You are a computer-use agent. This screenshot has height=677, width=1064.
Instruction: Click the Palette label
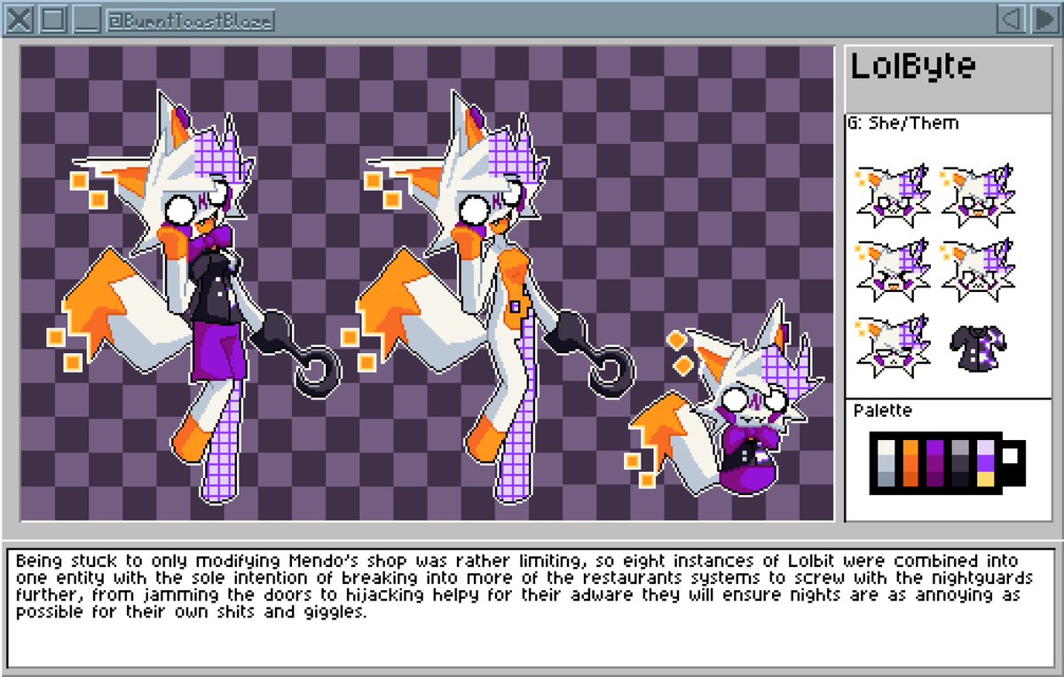883,411
